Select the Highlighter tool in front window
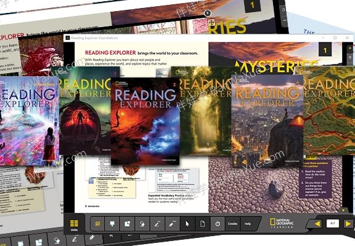This screenshot has height=246, width=355. coord(172,224)
